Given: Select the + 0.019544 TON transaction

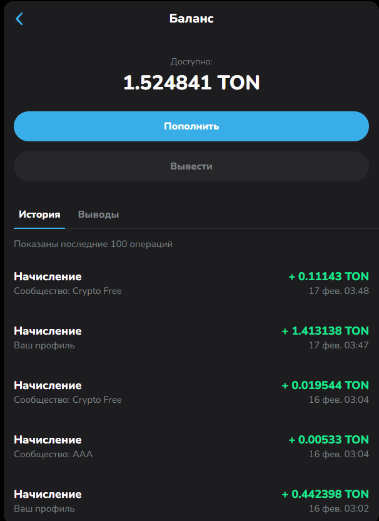Looking at the screenshot, I should coord(325,385).
